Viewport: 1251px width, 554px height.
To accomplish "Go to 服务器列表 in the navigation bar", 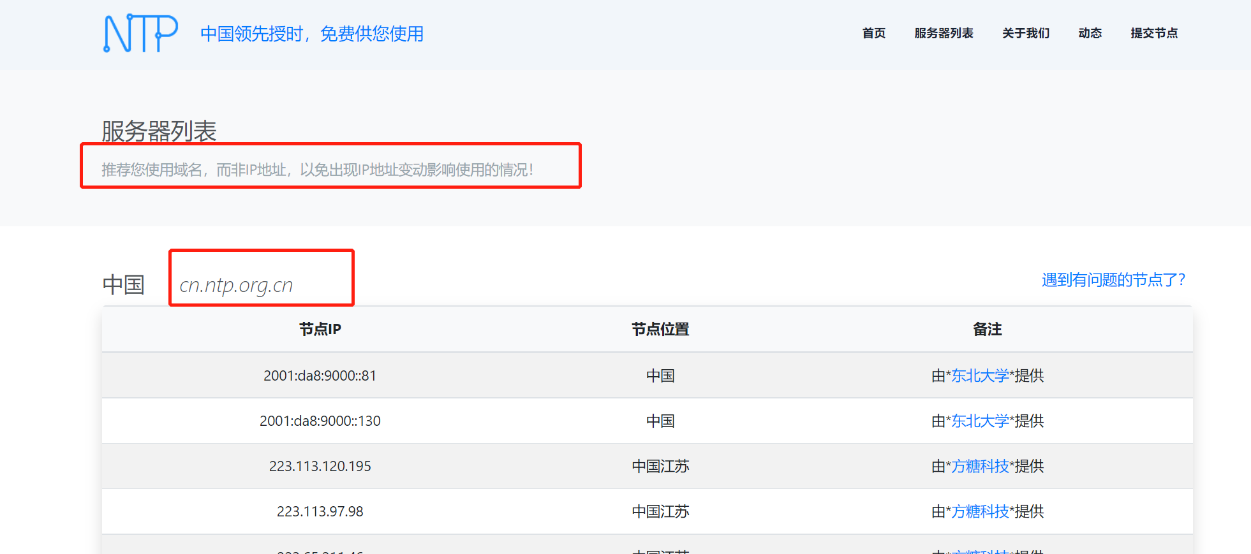I will click(944, 33).
